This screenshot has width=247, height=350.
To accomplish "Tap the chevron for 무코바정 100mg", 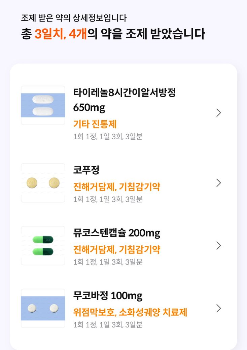I will 218,308.
